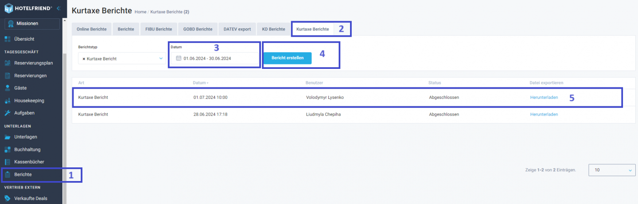Click the Aufgaben wrench icon
Image resolution: width=638 pixels, height=204 pixels.
pos(8,113)
